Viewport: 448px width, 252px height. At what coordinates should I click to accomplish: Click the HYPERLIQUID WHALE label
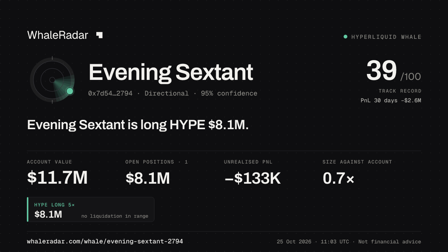(x=386, y=37)
